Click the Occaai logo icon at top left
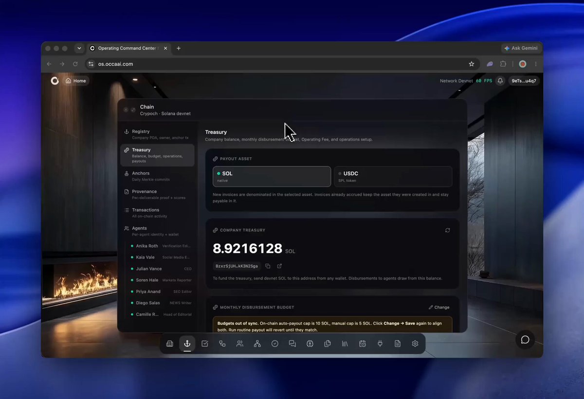The width and height of the screenshot is (584, 399). pos(55,81)
